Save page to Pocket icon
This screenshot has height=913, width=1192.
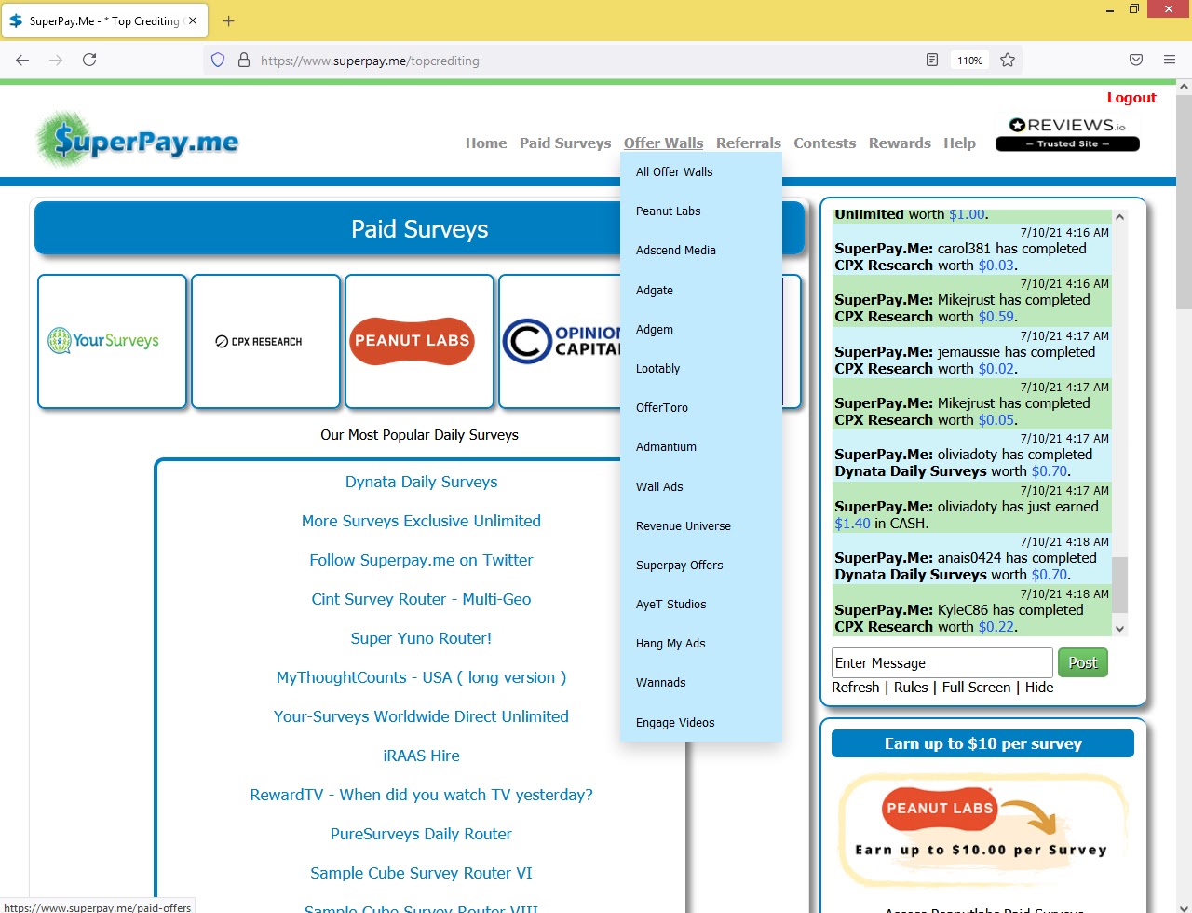(x=1136, y=60)
